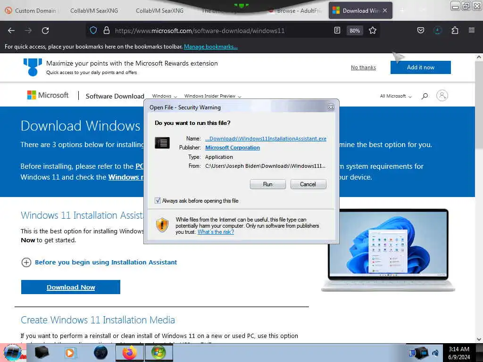
Task: Show the downloads panel icon
Action: (x=437, y=30)
